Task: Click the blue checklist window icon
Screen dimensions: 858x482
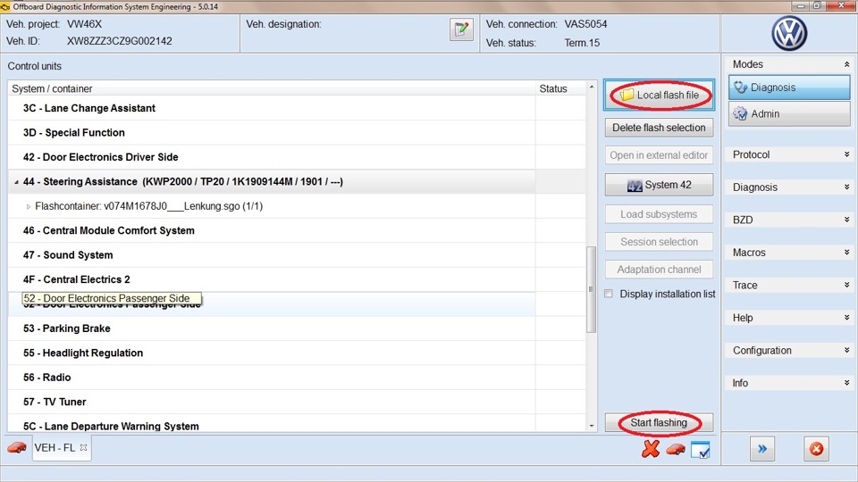Action: pyautogui.click(x=701, y=449)
